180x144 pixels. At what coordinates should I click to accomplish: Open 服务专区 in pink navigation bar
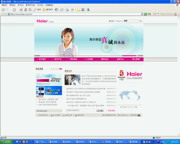point(105,59)
